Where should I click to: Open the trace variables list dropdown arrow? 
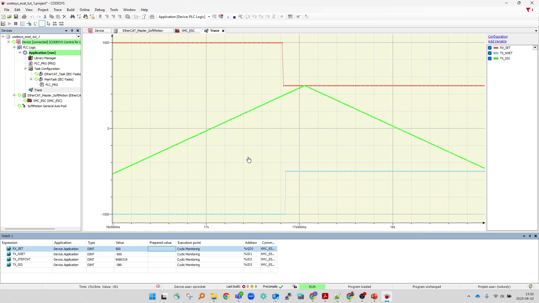coord(535,47)
